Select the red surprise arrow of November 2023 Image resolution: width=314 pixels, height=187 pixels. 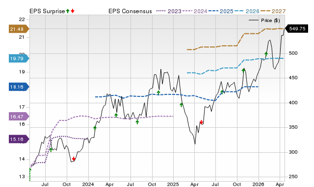(x=74, y=159)
